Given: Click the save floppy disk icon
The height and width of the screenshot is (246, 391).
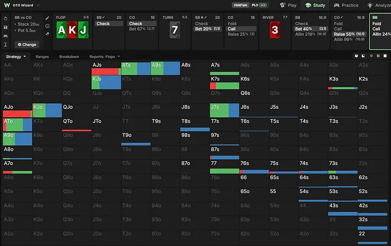Looking at the screenshot, I should pos(6,27).
